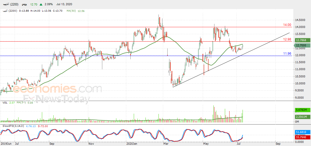Viewport: 311px width, 146px height.
Task: Click the 5.6783M volume tag
Action: tap(302, 110)
